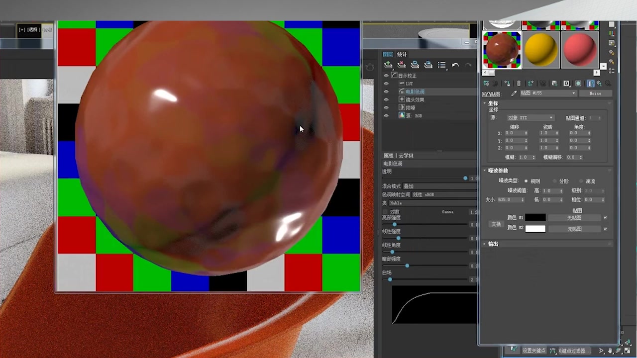Image resolution: width=637 pixels, height=358 pixels.
Task: Click the redo arrow in layers toolbar
Action: pos(468,65)
